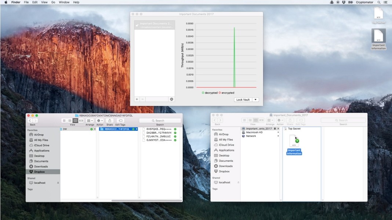The height and width of the screenshot is (220, 392).
Task: Select file GJMXYGT...EOA====
Action: pyautogui.click(x=159, y=140)
